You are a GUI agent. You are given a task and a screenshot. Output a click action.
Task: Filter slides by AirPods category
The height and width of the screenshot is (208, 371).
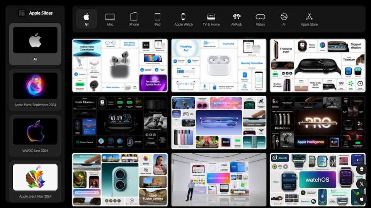pyautogui.click(x=237, y=19)
